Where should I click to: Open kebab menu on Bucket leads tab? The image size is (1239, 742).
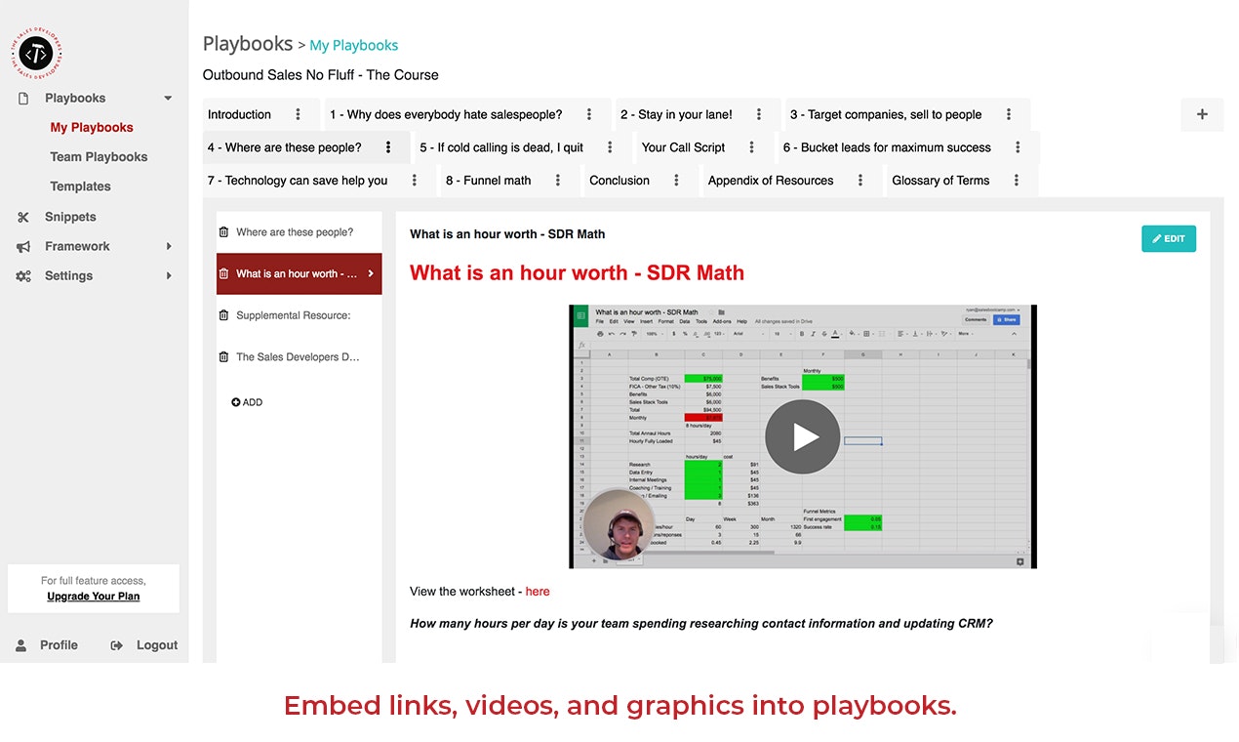[x=1018, y=147]
